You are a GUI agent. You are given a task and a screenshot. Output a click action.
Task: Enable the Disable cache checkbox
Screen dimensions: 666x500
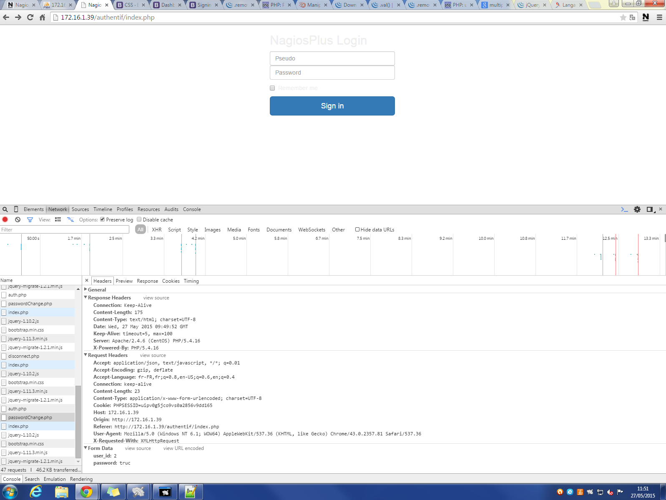[x=139, y=219]
